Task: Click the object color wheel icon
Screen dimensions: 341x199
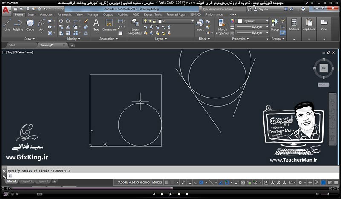Action: 232,21
